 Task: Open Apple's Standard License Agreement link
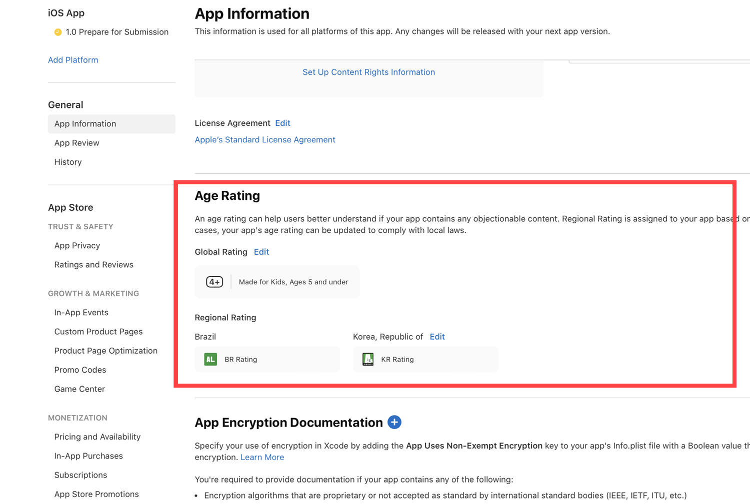point(265,140)
